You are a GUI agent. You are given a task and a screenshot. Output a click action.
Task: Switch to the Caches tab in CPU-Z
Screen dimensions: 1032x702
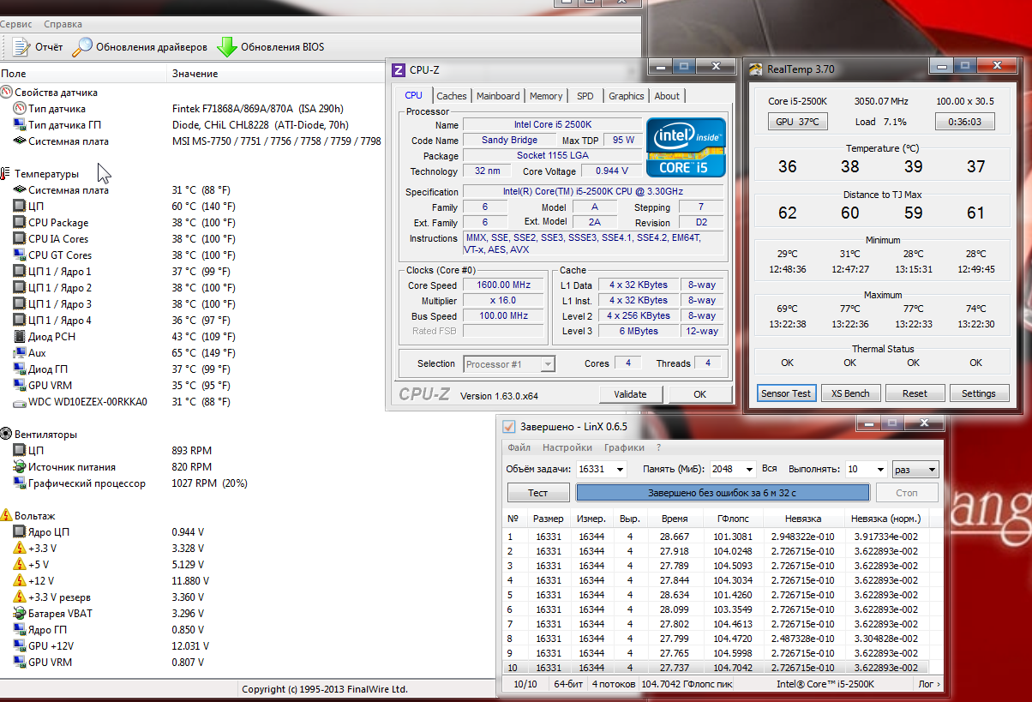[452, 97]
